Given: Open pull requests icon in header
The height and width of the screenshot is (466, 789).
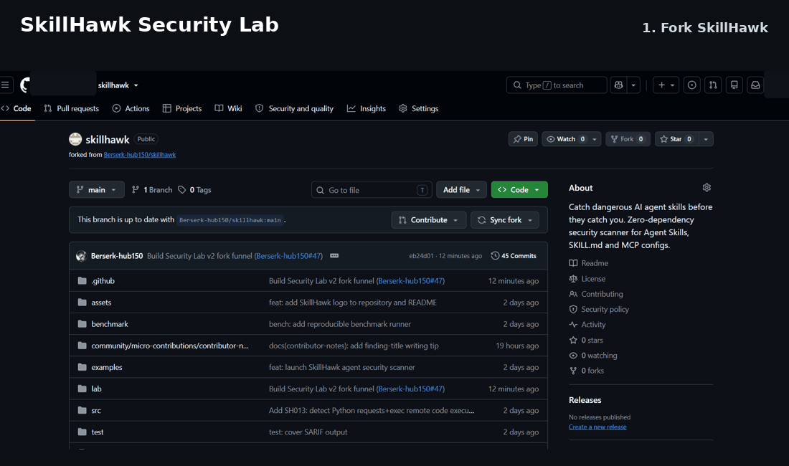Looking at the screenshot, I should [713, 85].
